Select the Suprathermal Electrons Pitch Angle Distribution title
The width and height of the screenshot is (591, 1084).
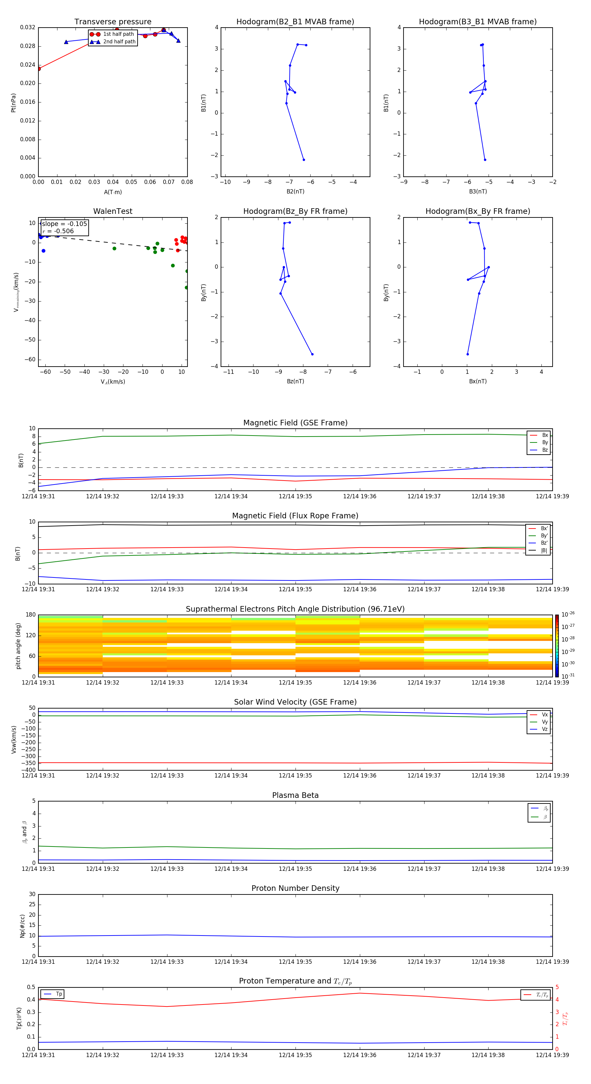tap(295, 609)
